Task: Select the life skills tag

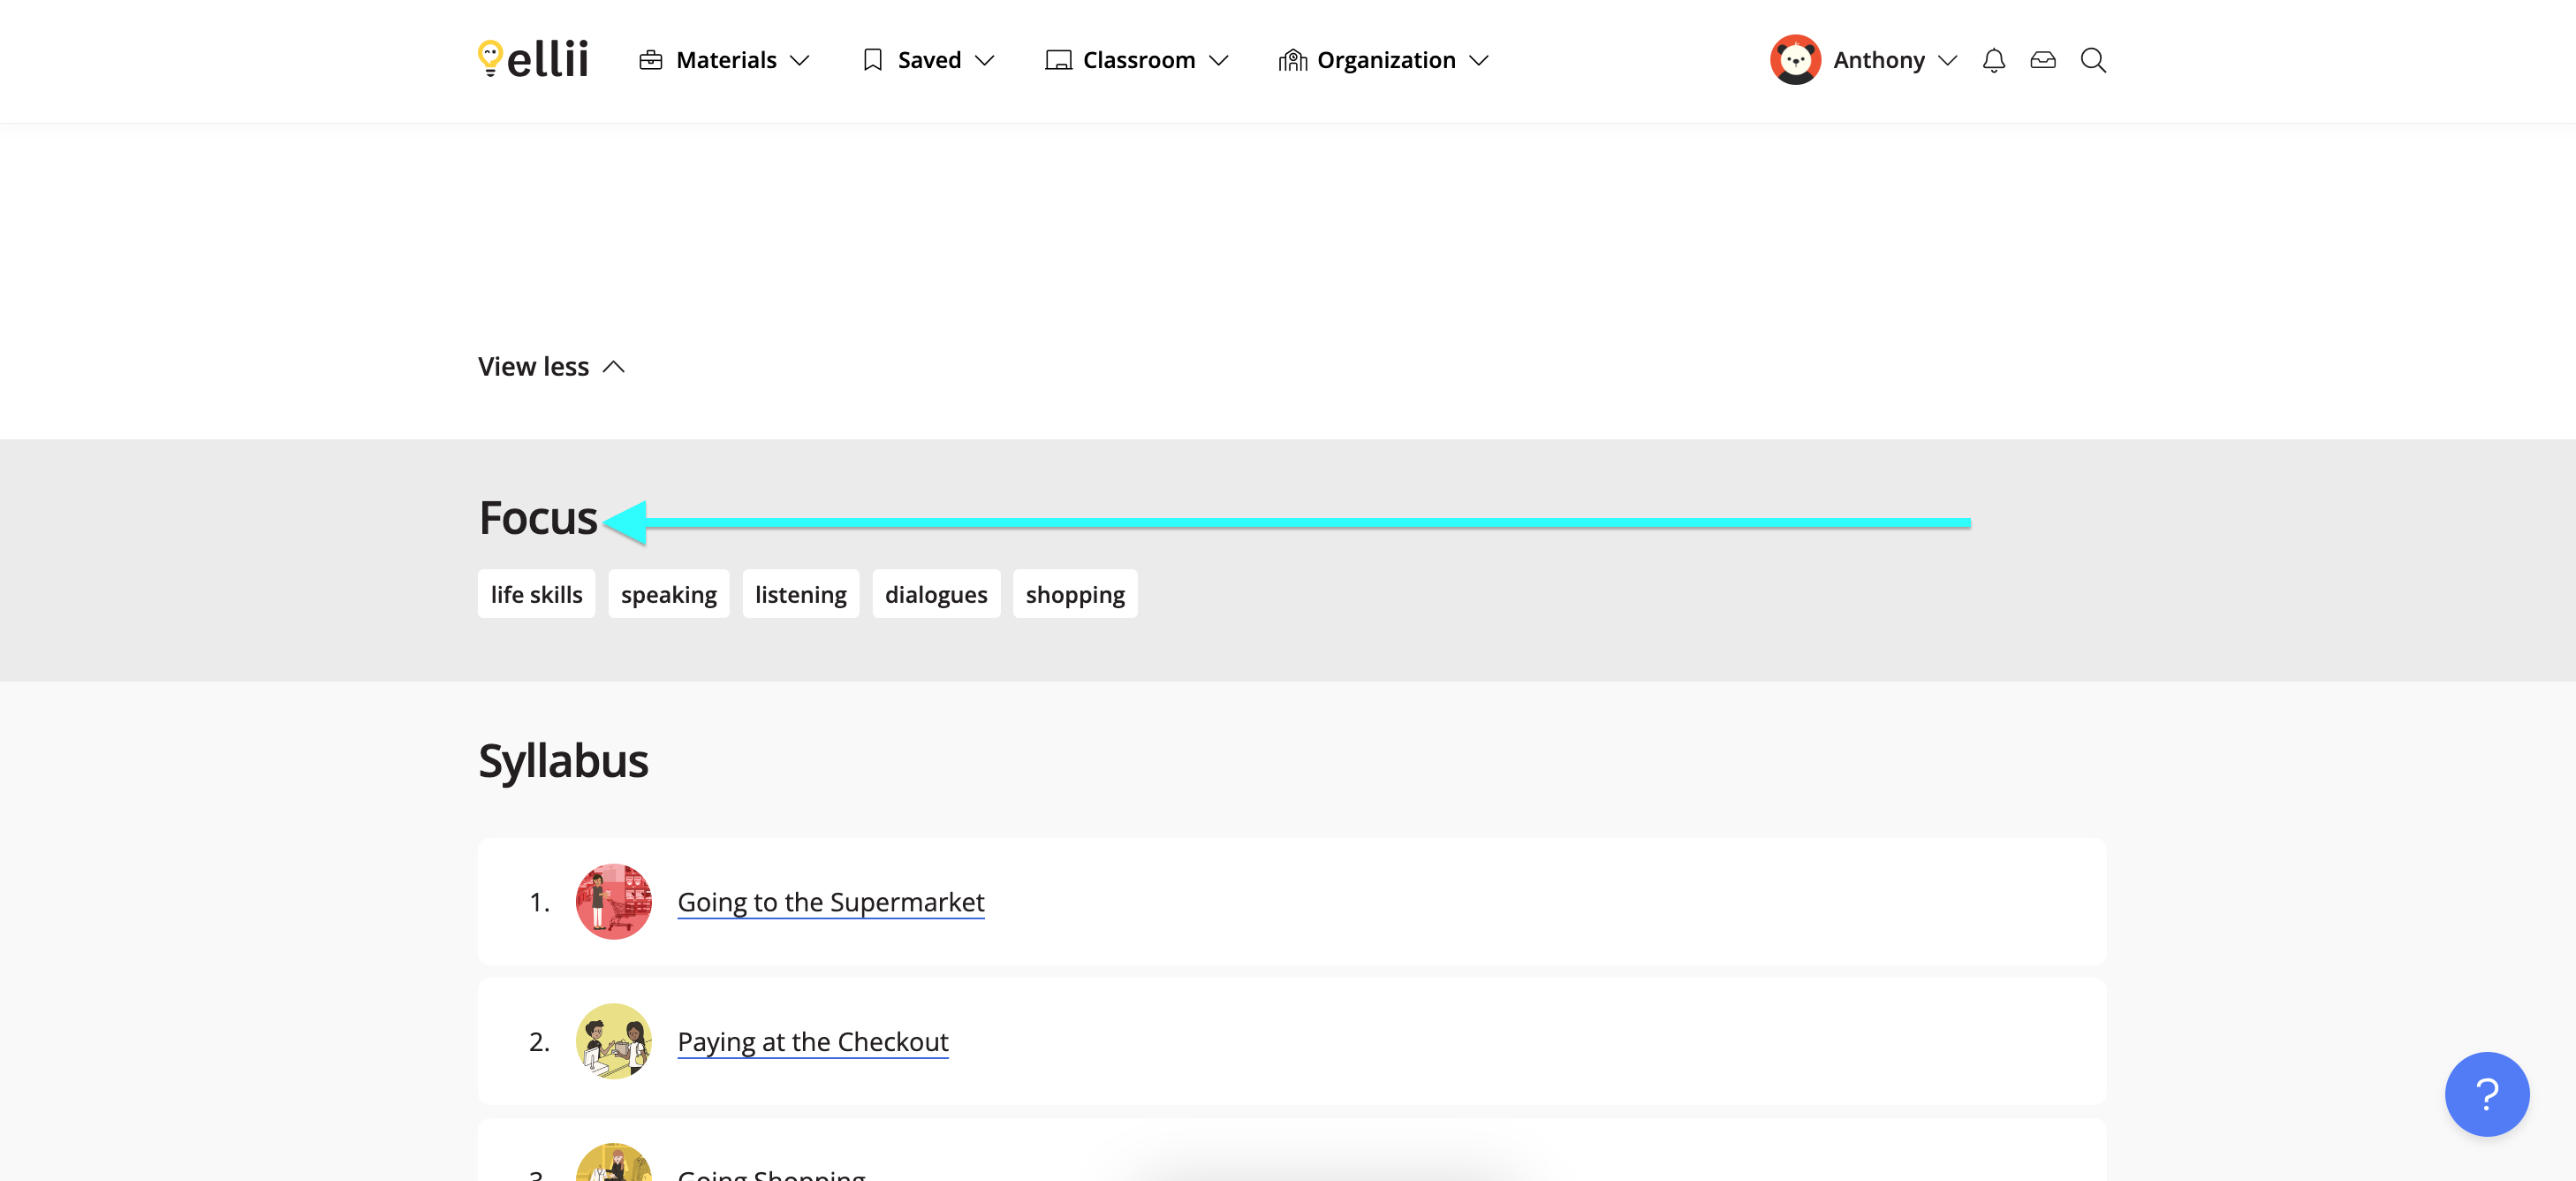Action: click(x=536, y=595)
